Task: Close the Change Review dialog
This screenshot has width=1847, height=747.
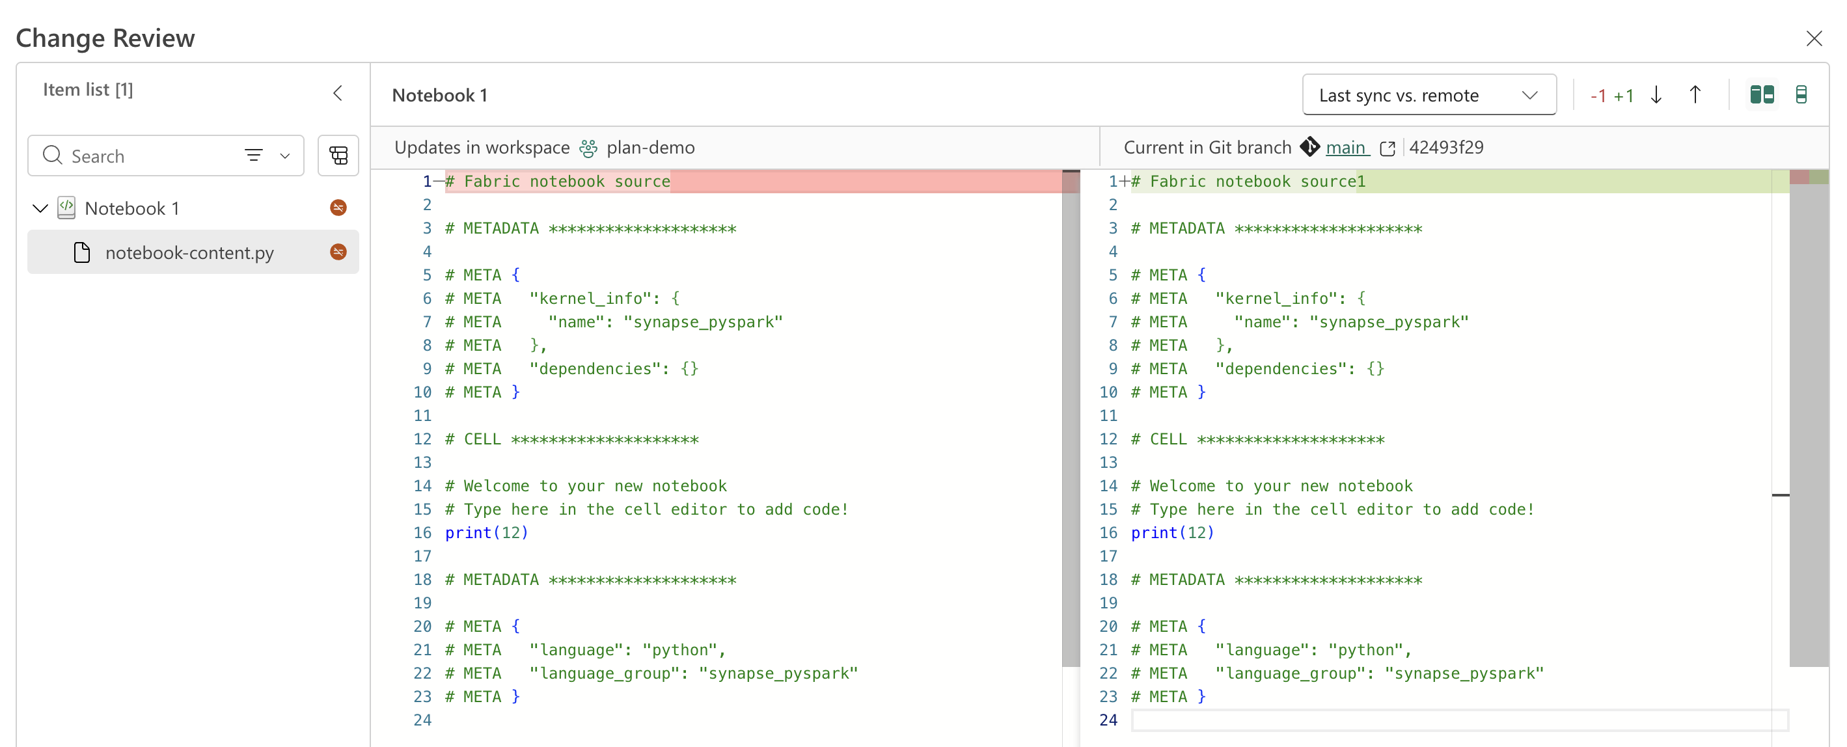Action: point(1814,38)
